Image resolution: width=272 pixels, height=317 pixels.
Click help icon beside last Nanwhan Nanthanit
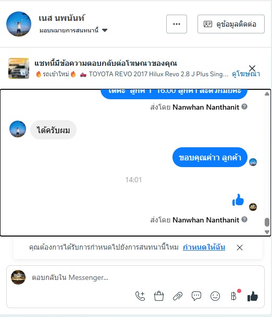(x=244, y=219)
